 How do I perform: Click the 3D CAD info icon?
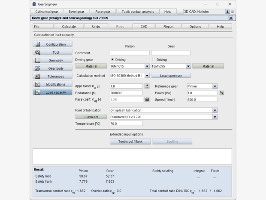pyautogui.click(x=227, y=12)
